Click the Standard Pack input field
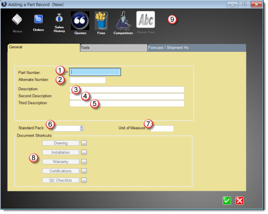The width and height of the screenshot is (268, 214). tap(66, 128)
